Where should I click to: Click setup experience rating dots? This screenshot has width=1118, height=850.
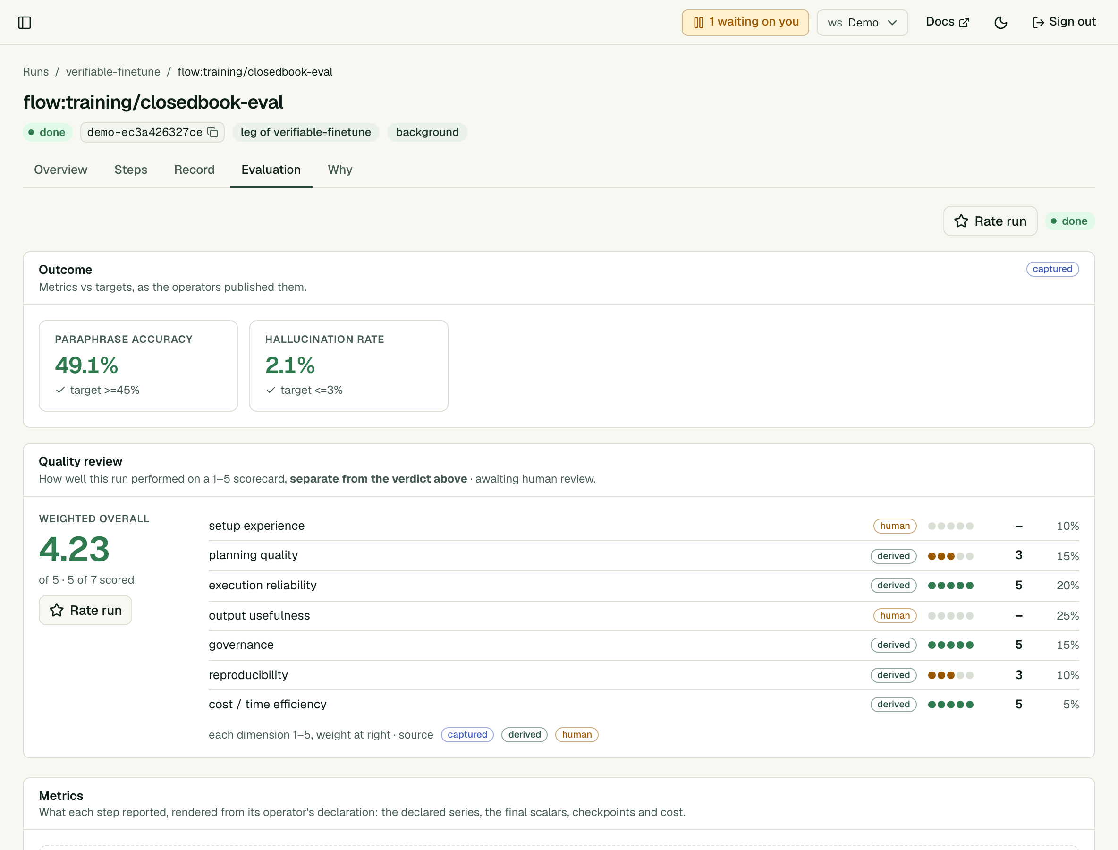tap(950, 526)
